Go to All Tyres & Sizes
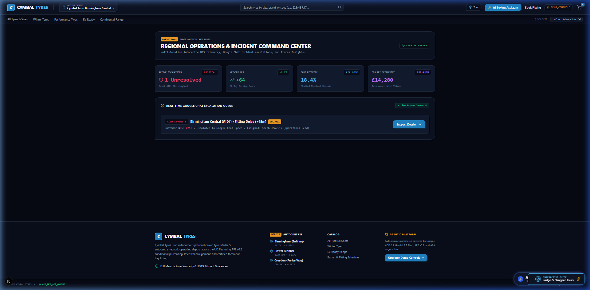The image size is (590, 290). (18, 19)
